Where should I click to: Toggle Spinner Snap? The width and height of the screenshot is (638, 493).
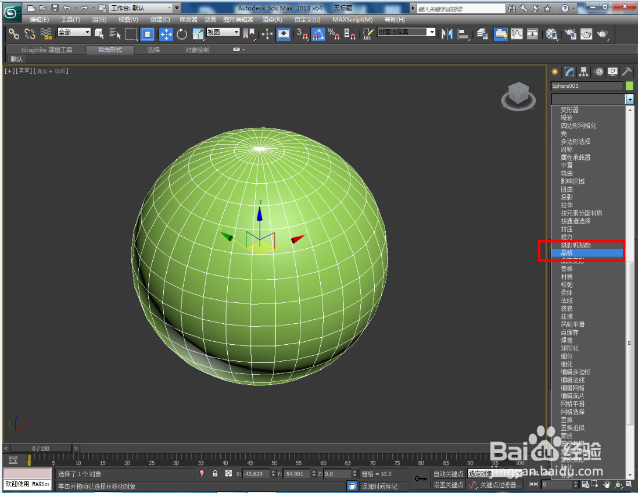[x=350, y=34]
